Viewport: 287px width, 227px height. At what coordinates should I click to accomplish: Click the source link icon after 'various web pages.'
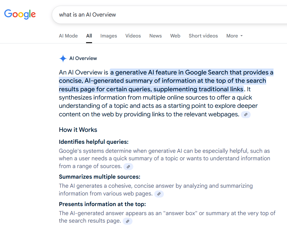[x=159, y=194]
